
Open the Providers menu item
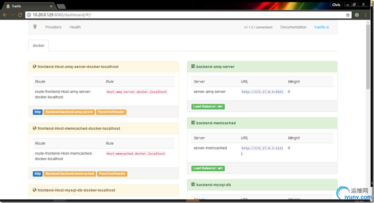(53, 27)
